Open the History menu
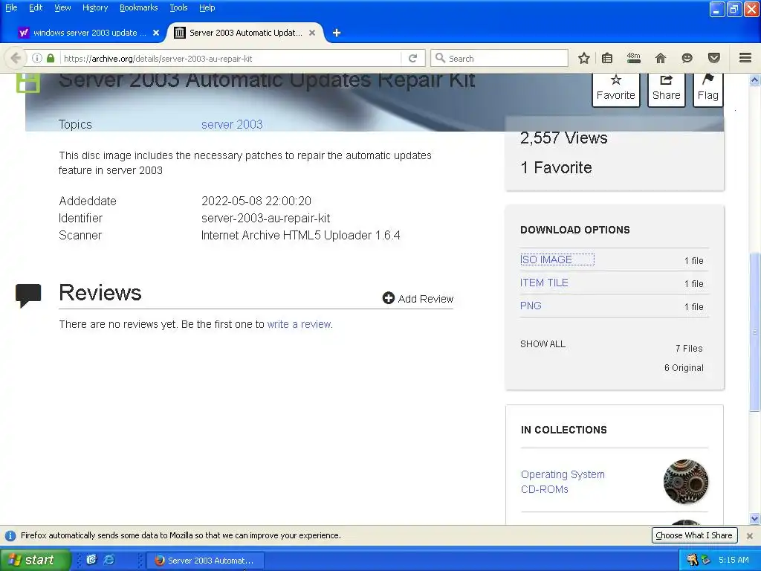This screenshot has height=571, width=761. [94, 7]
